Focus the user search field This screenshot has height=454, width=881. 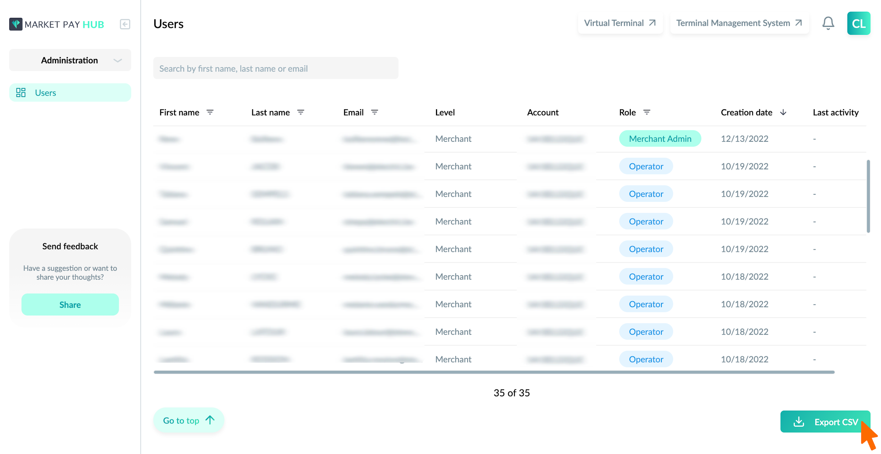point(276,68)
